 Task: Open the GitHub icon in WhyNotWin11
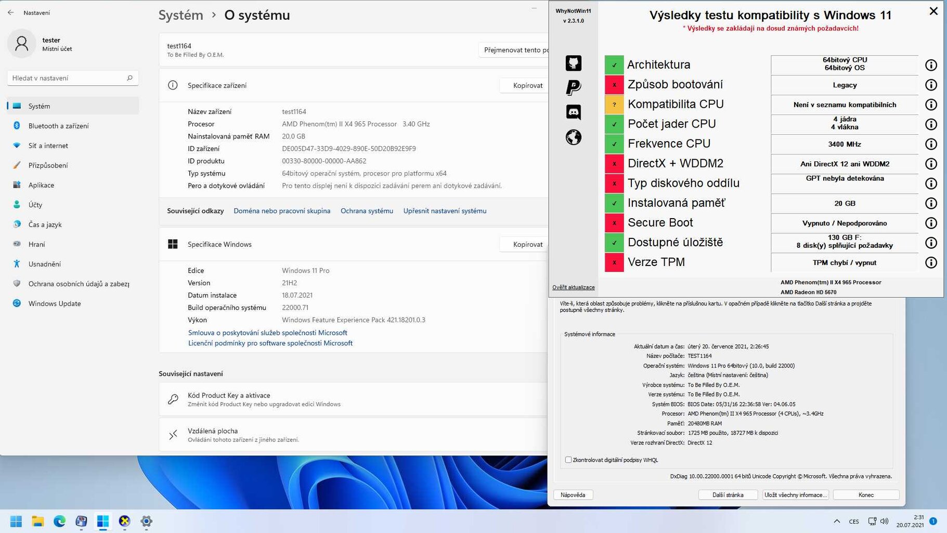pos(573,64)
